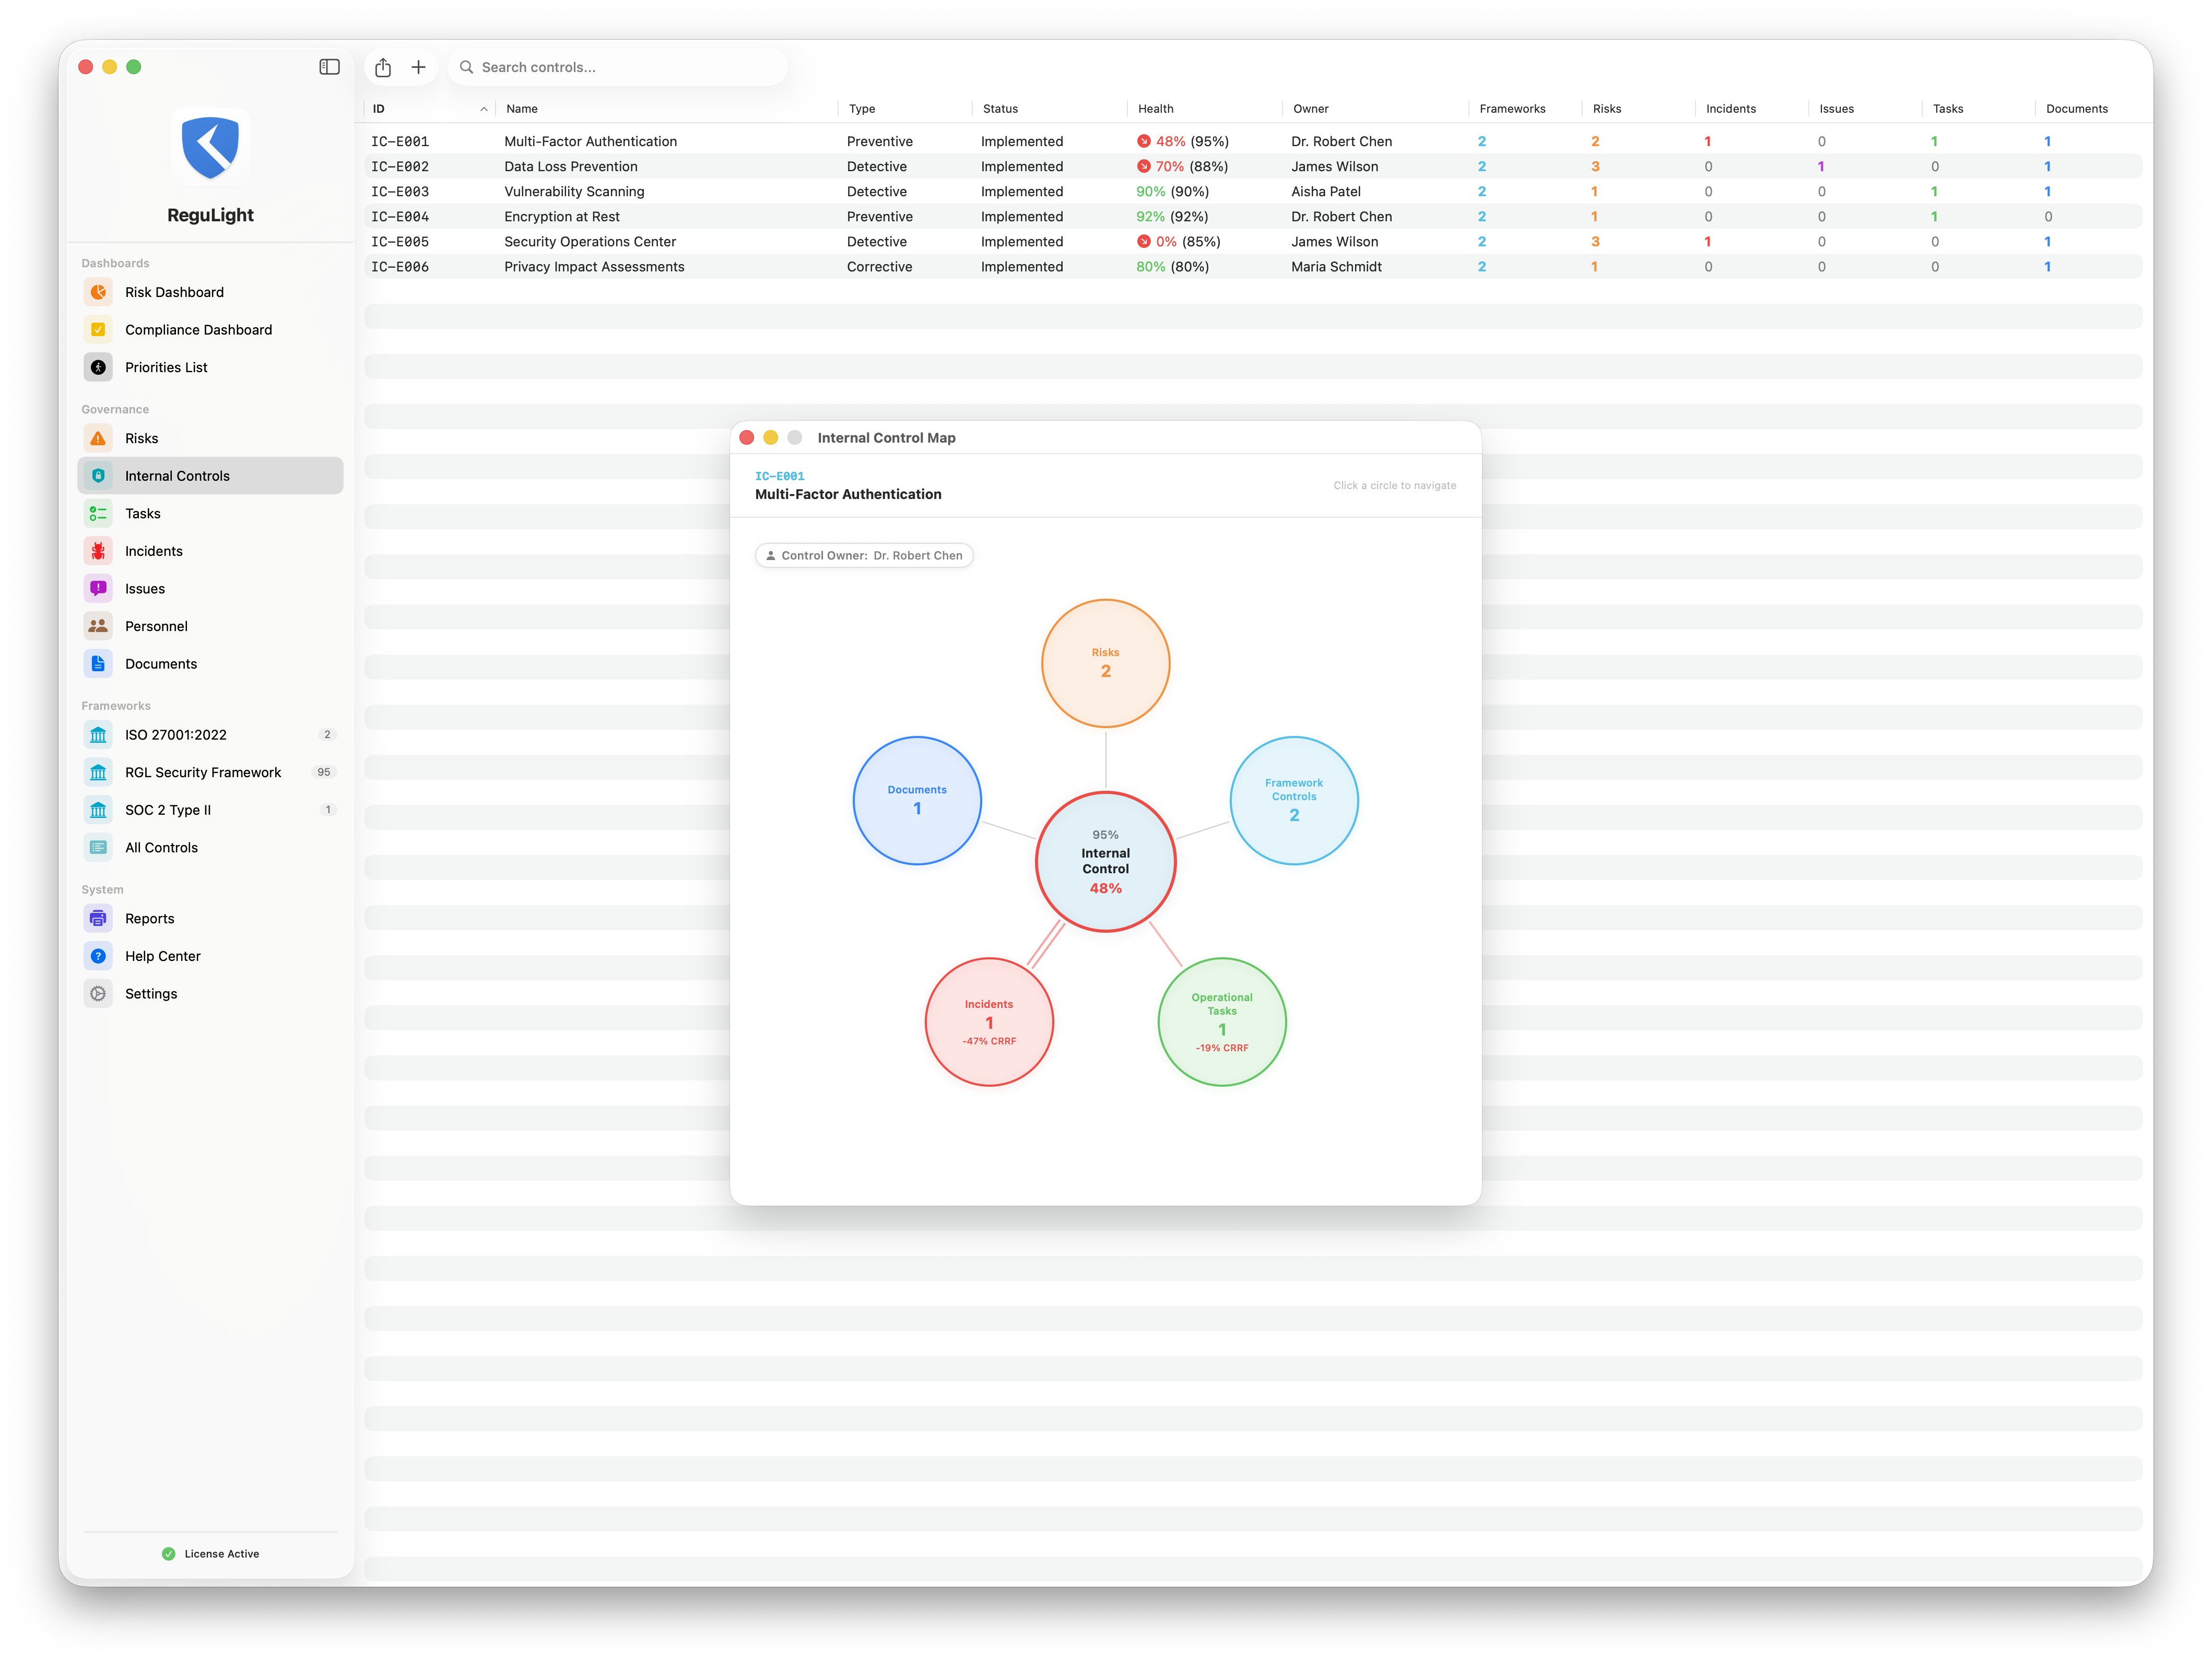
Task: Click the Health column header
Action: 1155,109
